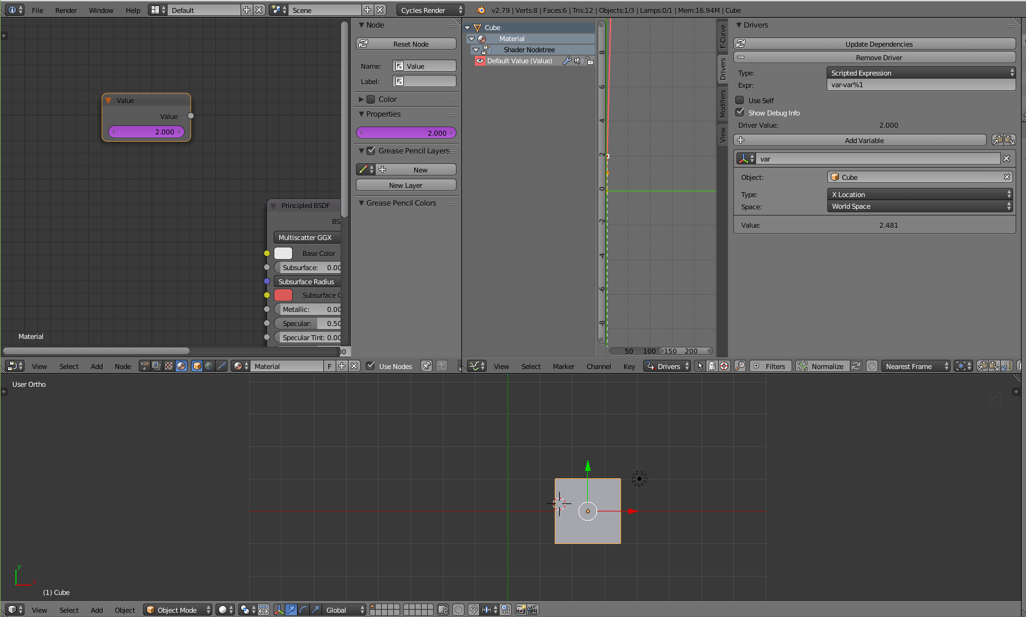
Task: Click the lock icon on Default Value channel
Action: click(x=589, y=61)
